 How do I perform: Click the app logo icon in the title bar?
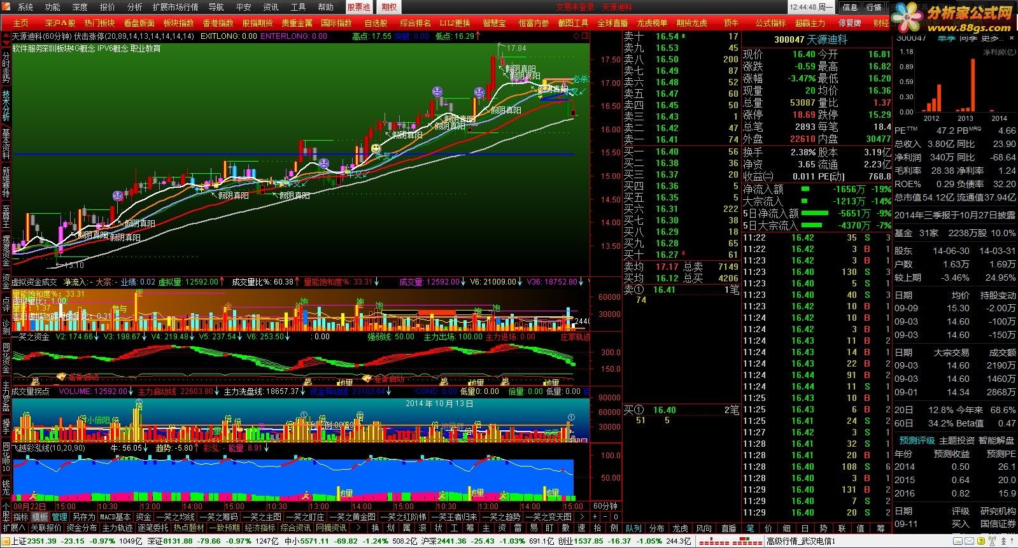(x=7, y=7)
